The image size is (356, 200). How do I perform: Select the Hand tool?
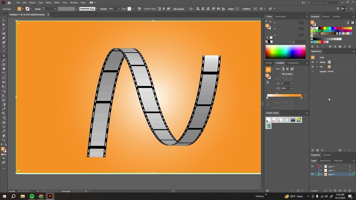(x=4, y=136)
